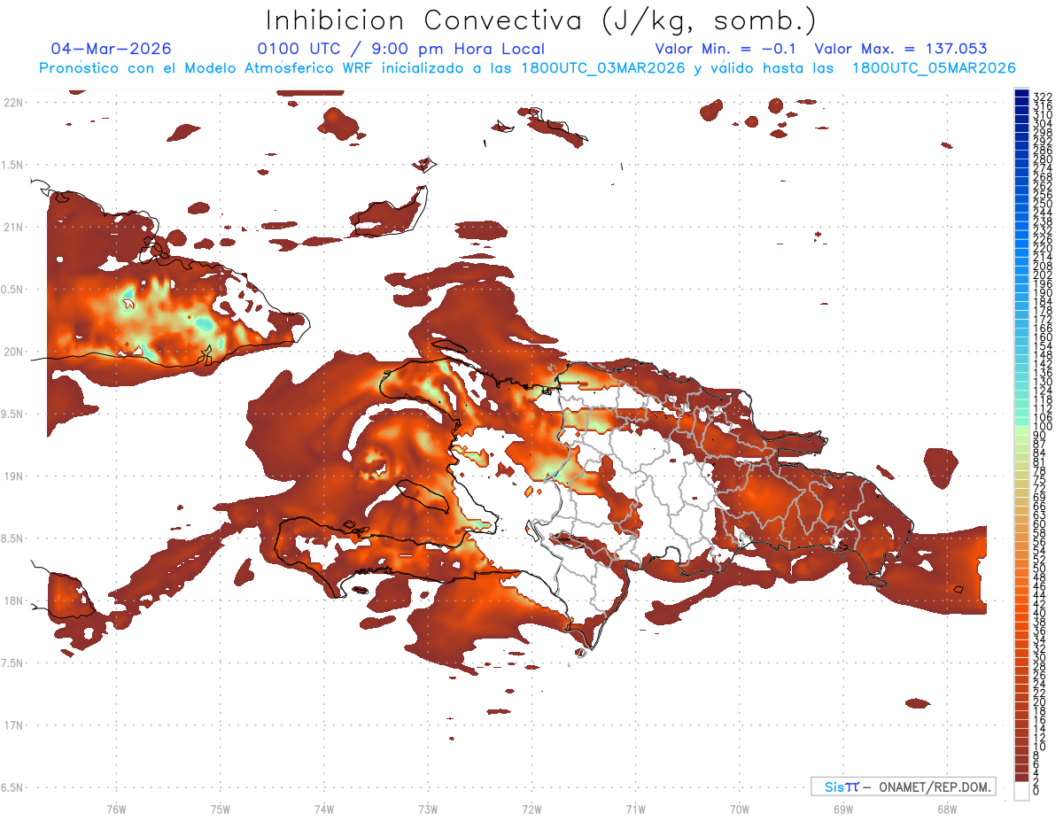Click the '9.5N' latitude label
1063x821 pixels.
point(13,414)
